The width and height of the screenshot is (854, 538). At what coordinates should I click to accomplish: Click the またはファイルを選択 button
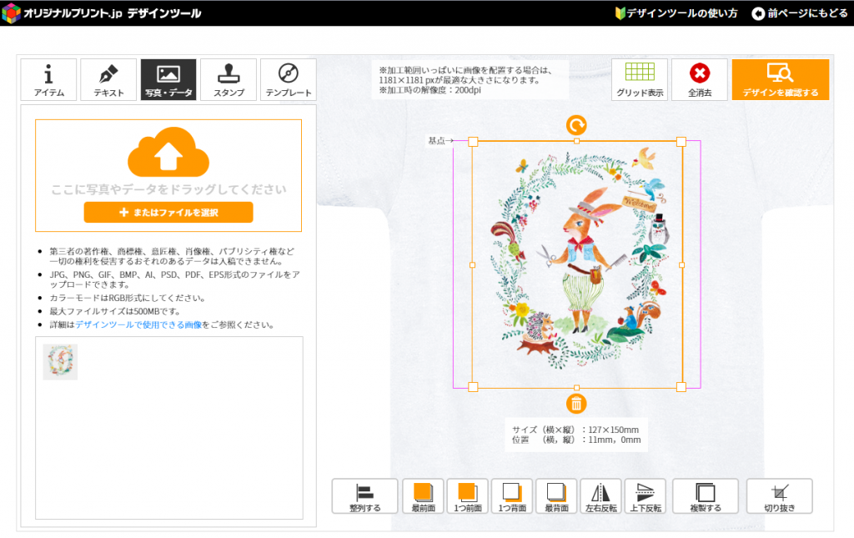tap(168, 213)
